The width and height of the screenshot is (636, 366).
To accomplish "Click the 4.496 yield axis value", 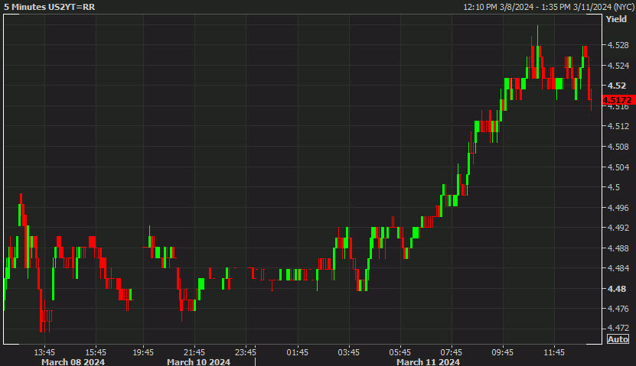I will point(618,207).
